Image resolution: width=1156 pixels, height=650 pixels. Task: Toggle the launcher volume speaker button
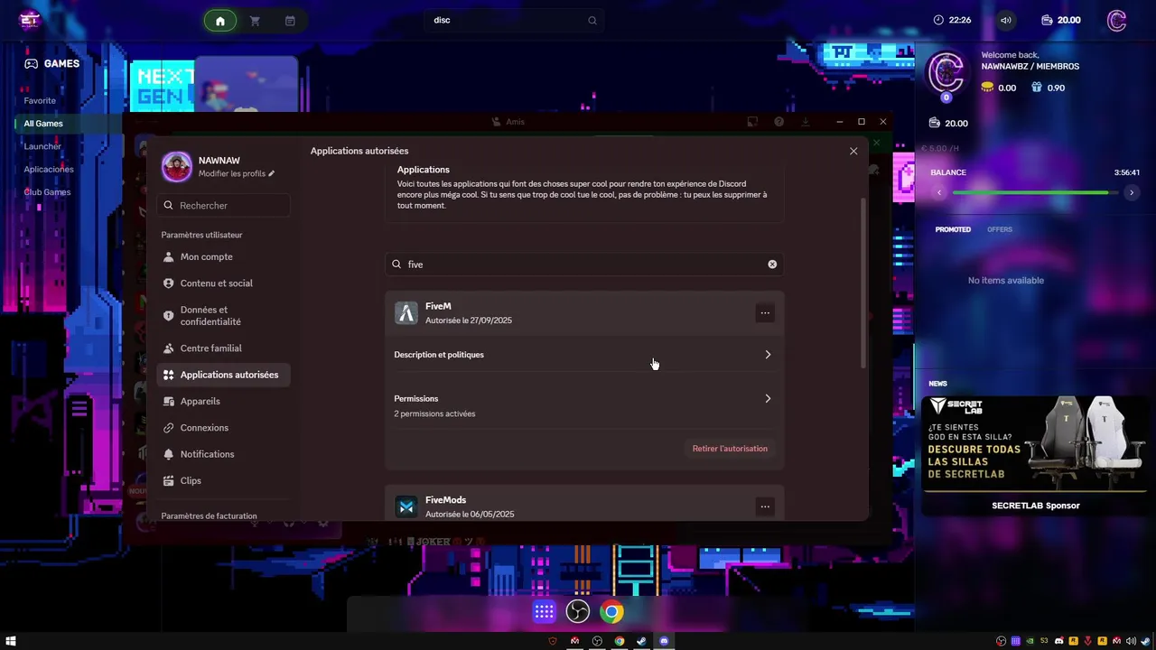coord(1006,20)
